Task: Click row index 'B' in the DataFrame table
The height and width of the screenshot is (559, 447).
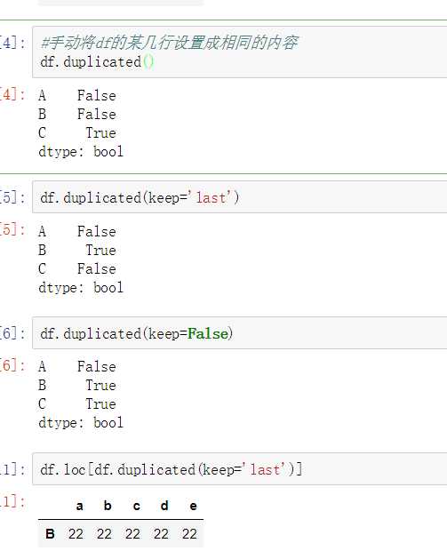Action: (50, 534)
